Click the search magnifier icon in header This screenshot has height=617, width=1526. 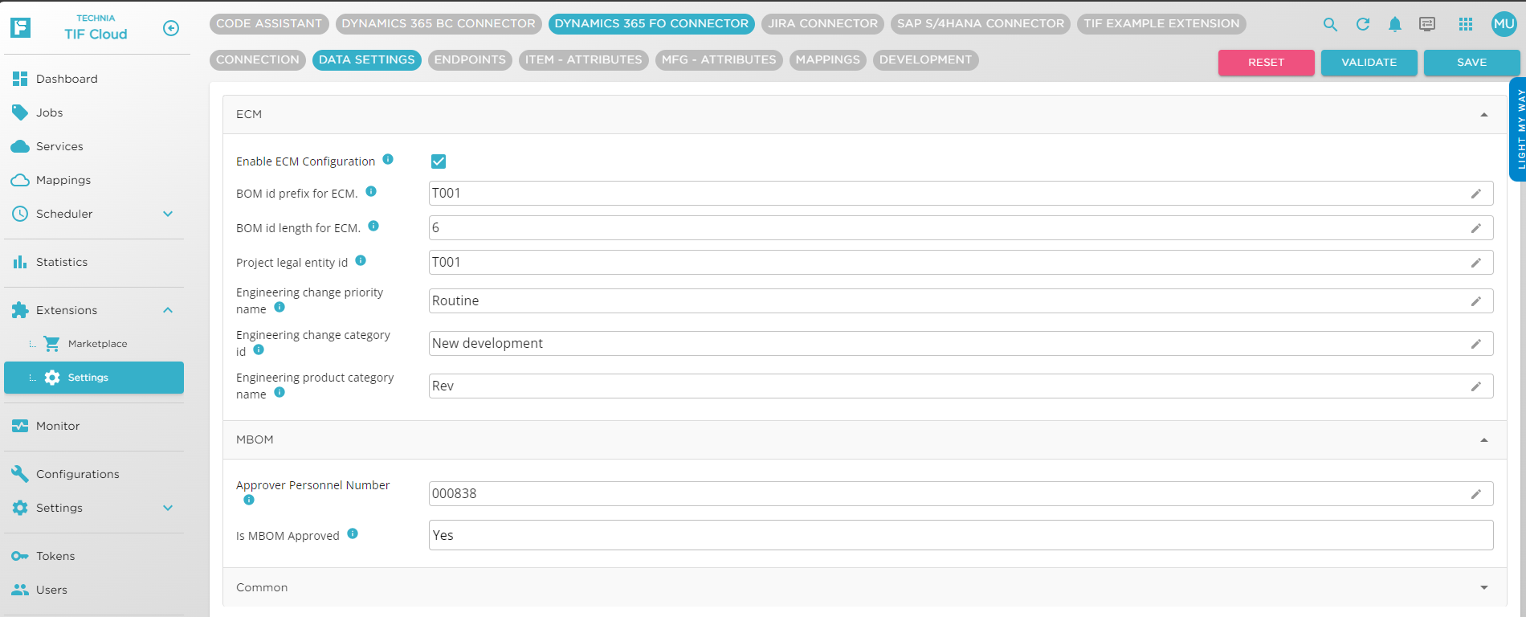tap(1330, 24)
